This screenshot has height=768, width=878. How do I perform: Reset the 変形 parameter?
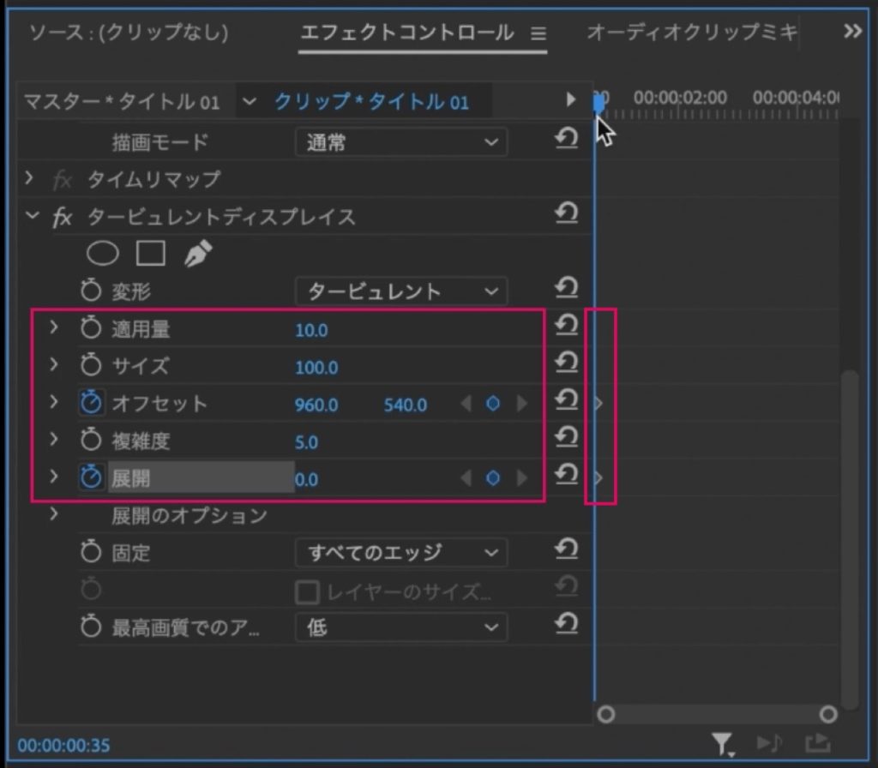point(566,288)
